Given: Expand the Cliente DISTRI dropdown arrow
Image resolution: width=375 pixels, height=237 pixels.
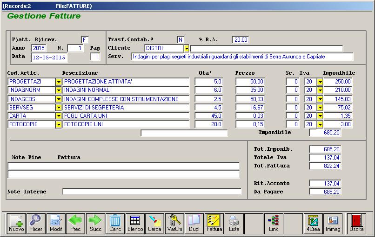Looking at the screenshot, I should coord(187,49).
